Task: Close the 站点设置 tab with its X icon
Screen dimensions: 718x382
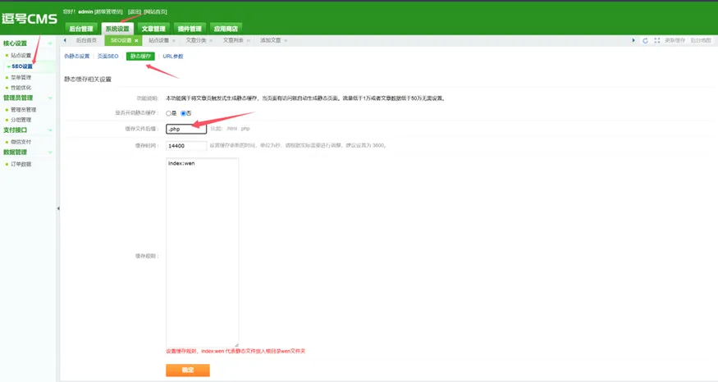Action: click(x=174, y=40)
